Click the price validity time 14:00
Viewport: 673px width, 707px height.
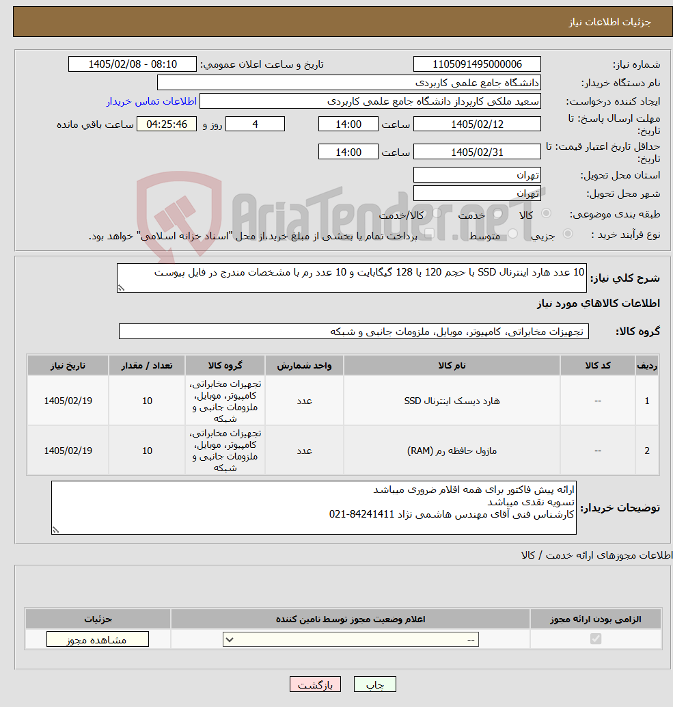[348, 152]
